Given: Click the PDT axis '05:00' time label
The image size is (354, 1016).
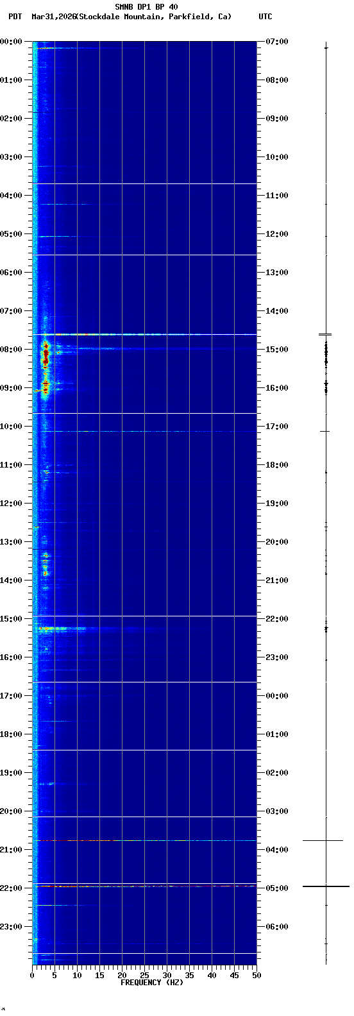Looking at the screenshot, I should point(12,234).
